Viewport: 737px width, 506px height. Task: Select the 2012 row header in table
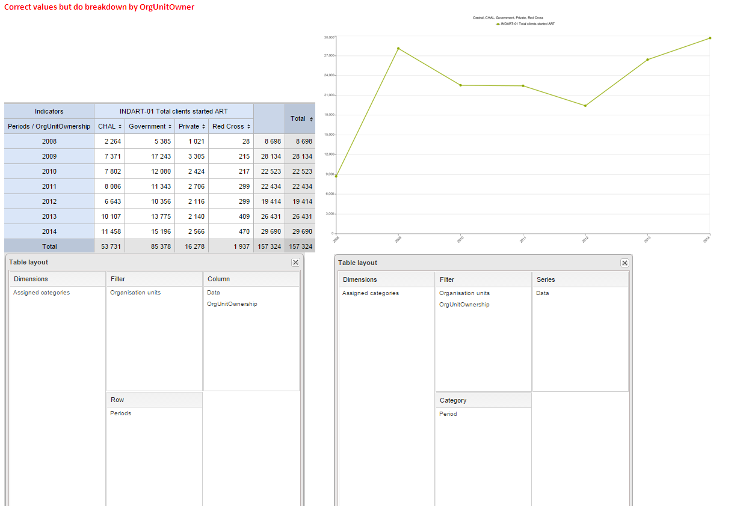49,201
